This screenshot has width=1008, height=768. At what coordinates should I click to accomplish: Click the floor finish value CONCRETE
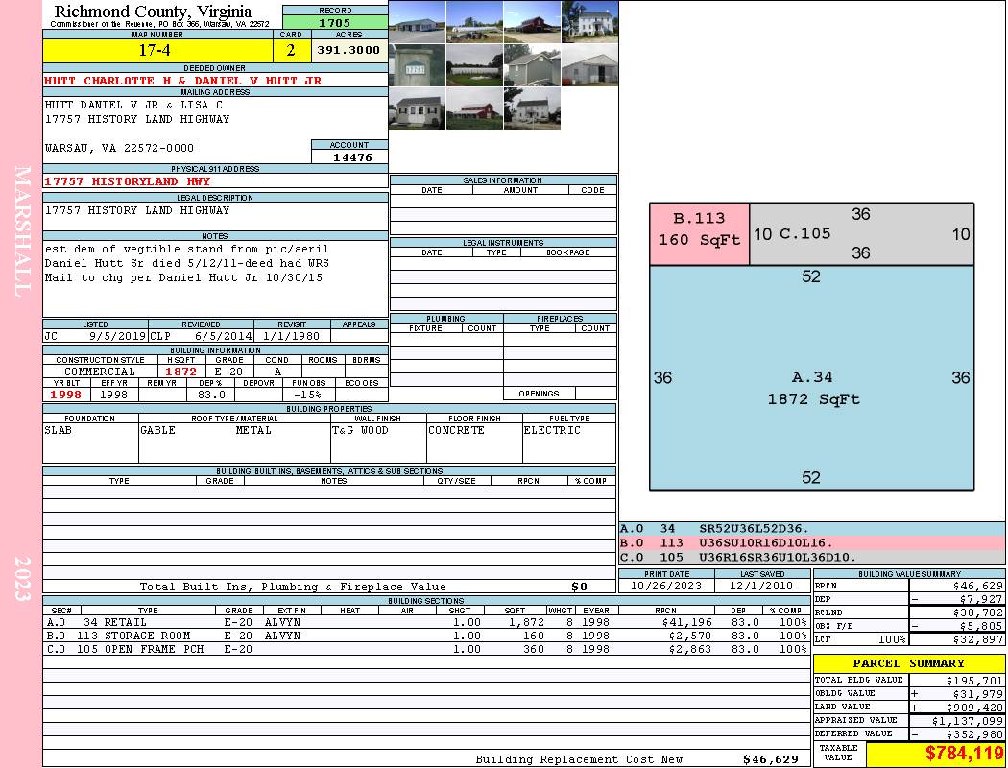456,430
